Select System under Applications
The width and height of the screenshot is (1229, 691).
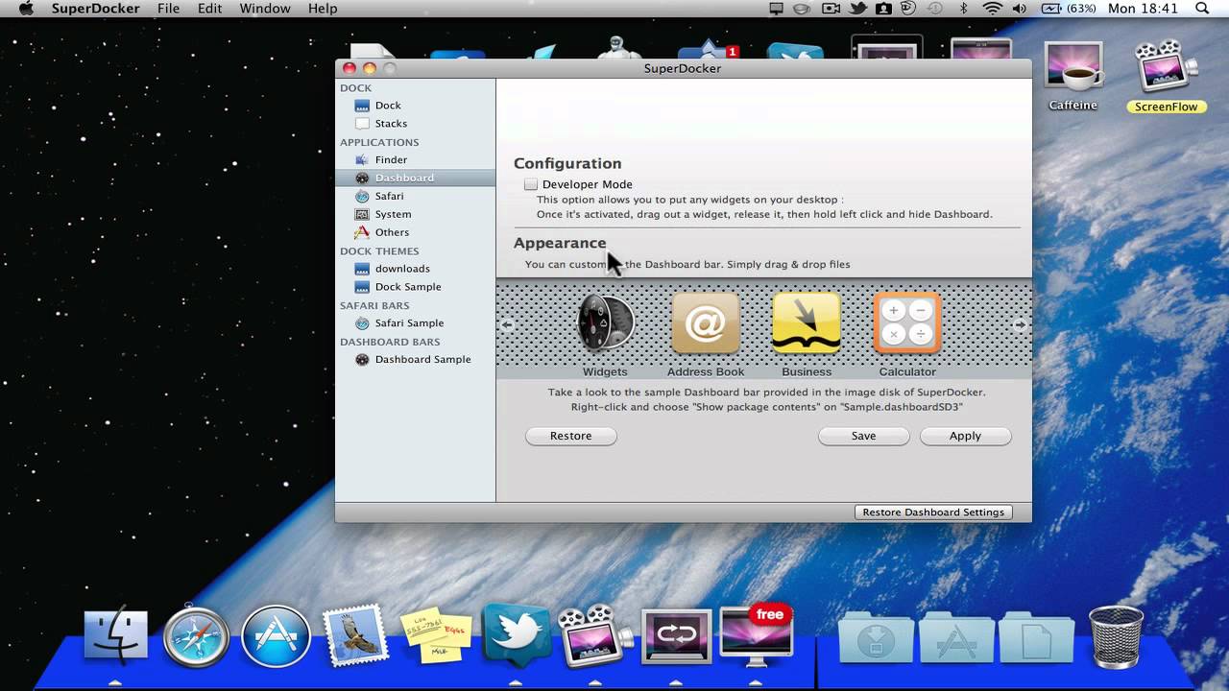pyautogui.click(x=393, y=215)
